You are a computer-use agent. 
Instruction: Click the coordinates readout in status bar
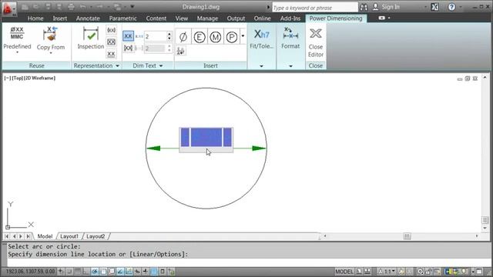(30, 272)
